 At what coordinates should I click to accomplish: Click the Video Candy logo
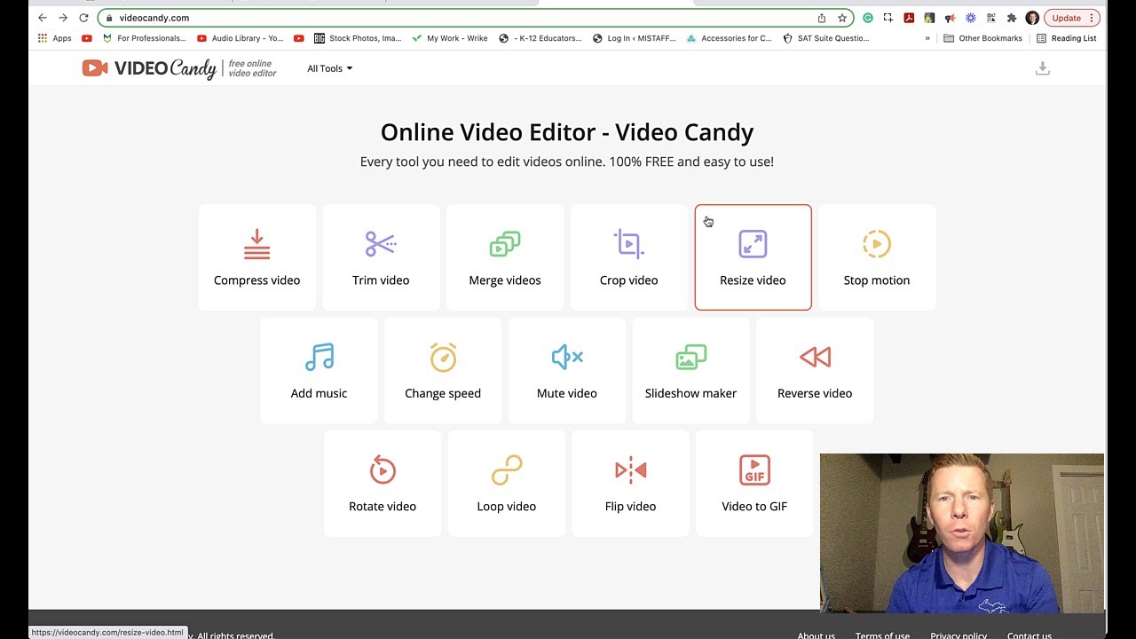click(179, 68)
